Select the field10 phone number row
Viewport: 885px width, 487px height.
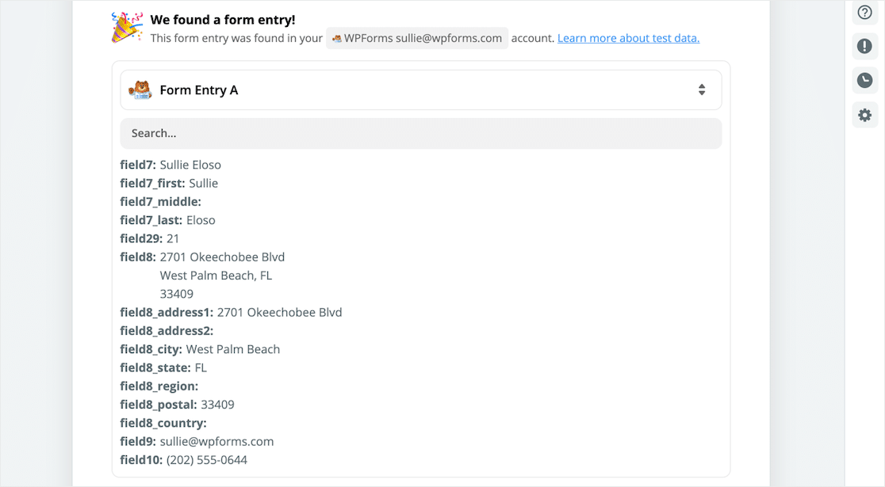coord(183,460)
